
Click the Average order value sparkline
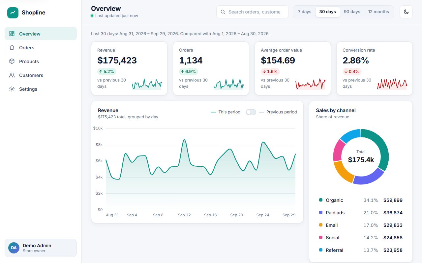tap(310, 84)
